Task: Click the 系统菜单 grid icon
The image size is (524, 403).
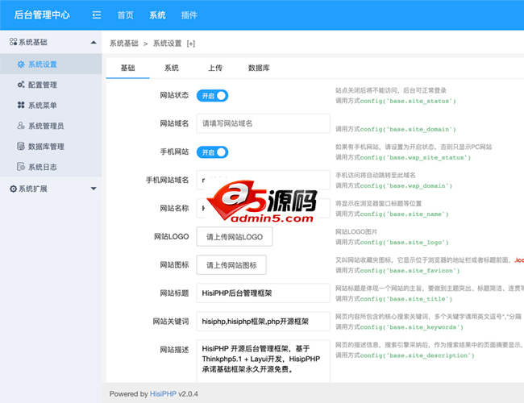Action: pos(21,106)
